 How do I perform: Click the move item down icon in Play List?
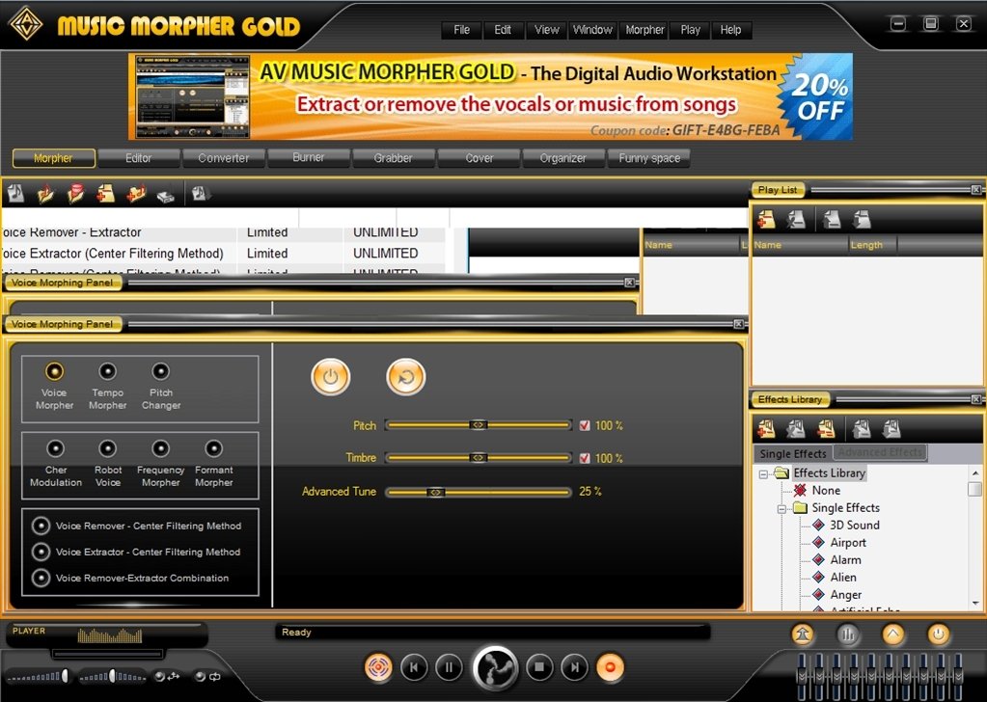point(862,219)
